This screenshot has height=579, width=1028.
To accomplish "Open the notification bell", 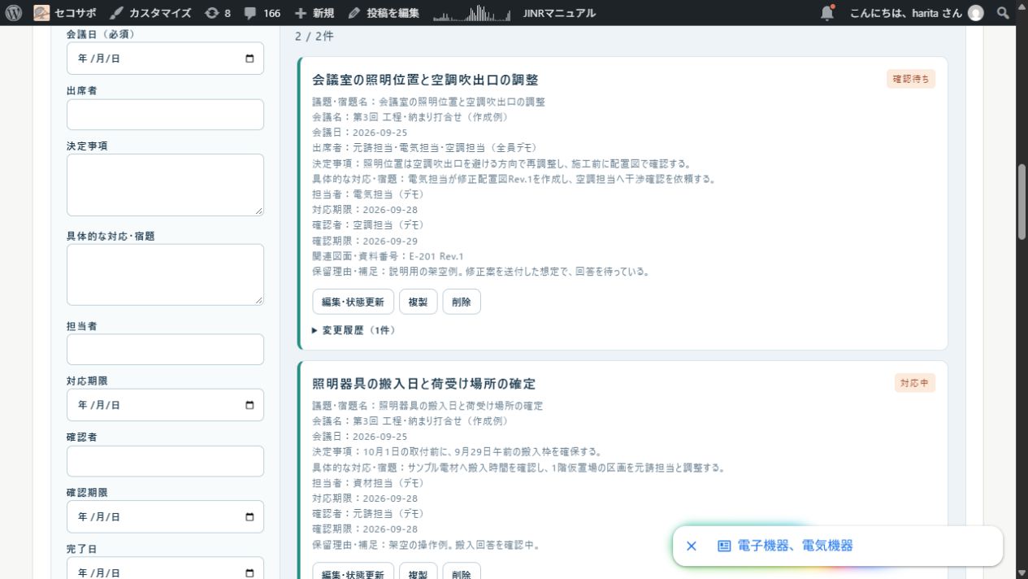I will pos(827,13).
